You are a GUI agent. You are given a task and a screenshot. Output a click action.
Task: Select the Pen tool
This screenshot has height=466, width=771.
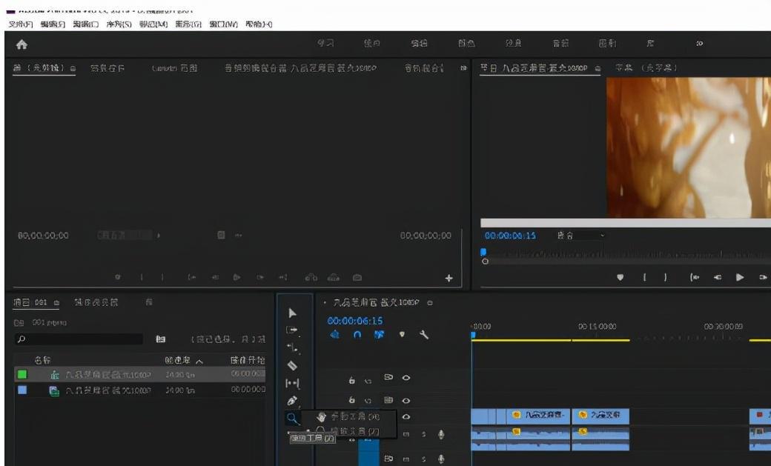[292, 401]
